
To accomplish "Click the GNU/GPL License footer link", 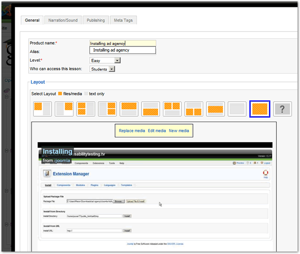I will tap(175, 244).
